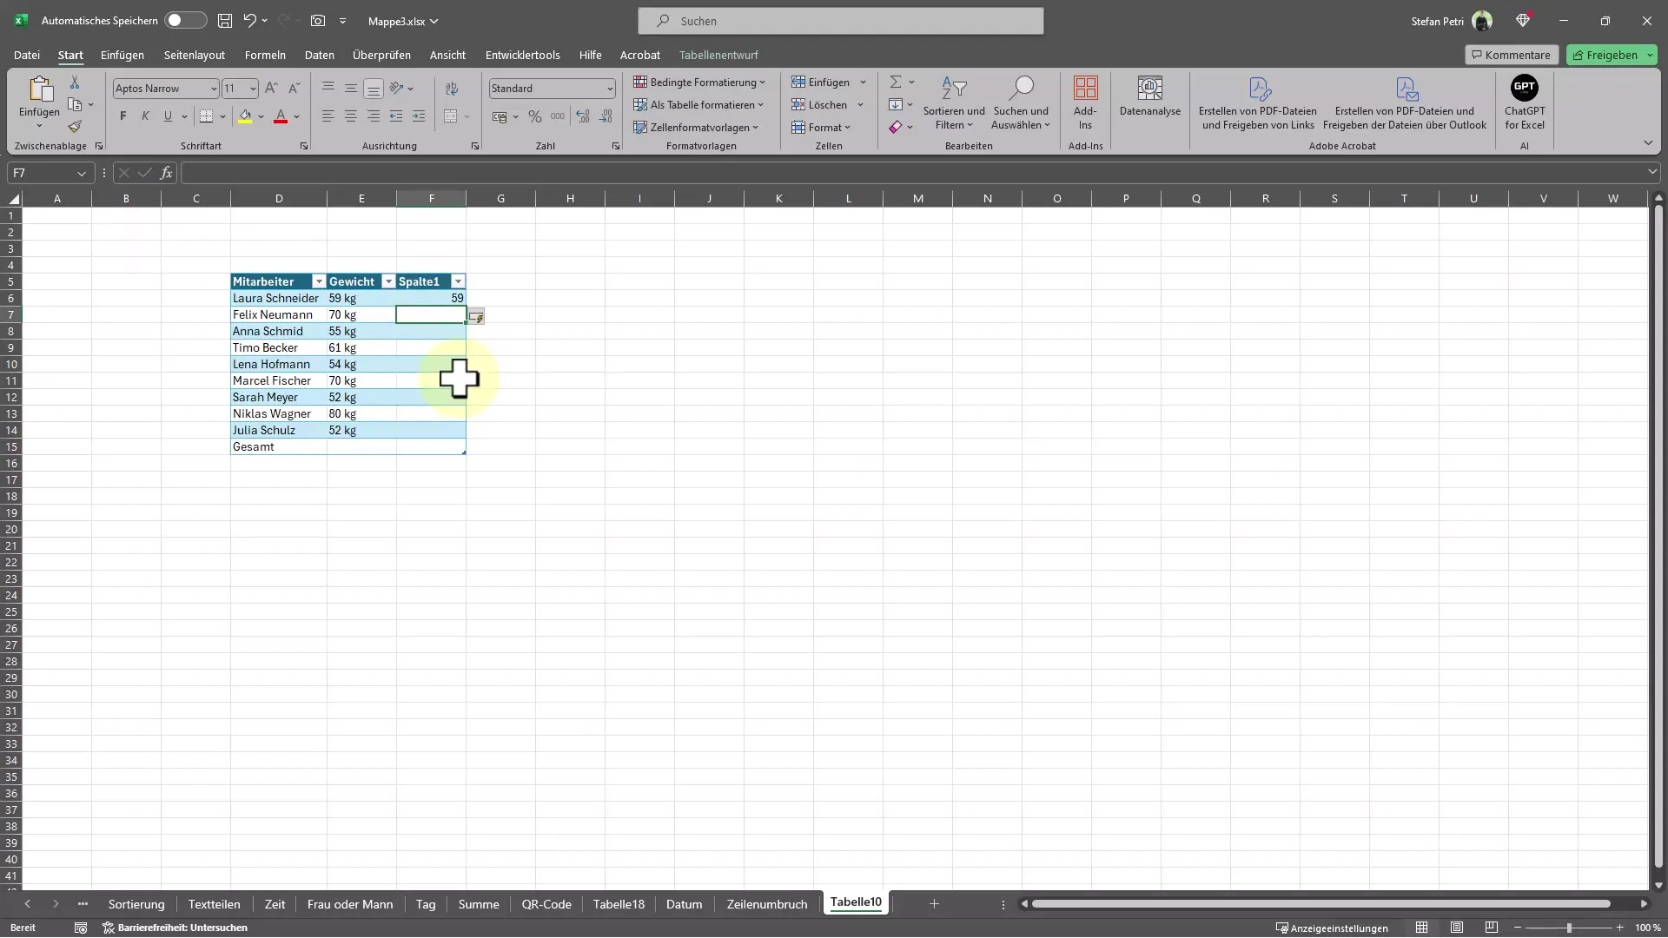This screenshot has width=1668, height=938.
Task: Expand the Zahl format dropdown
Action: 608,89
